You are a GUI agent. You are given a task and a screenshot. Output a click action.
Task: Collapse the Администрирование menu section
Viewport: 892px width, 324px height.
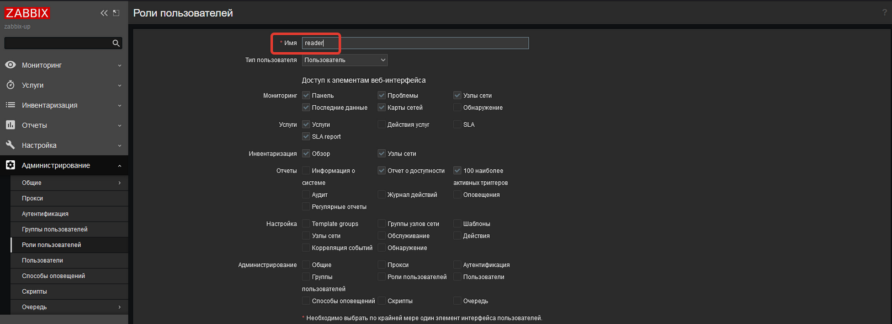tap(64, 165)
